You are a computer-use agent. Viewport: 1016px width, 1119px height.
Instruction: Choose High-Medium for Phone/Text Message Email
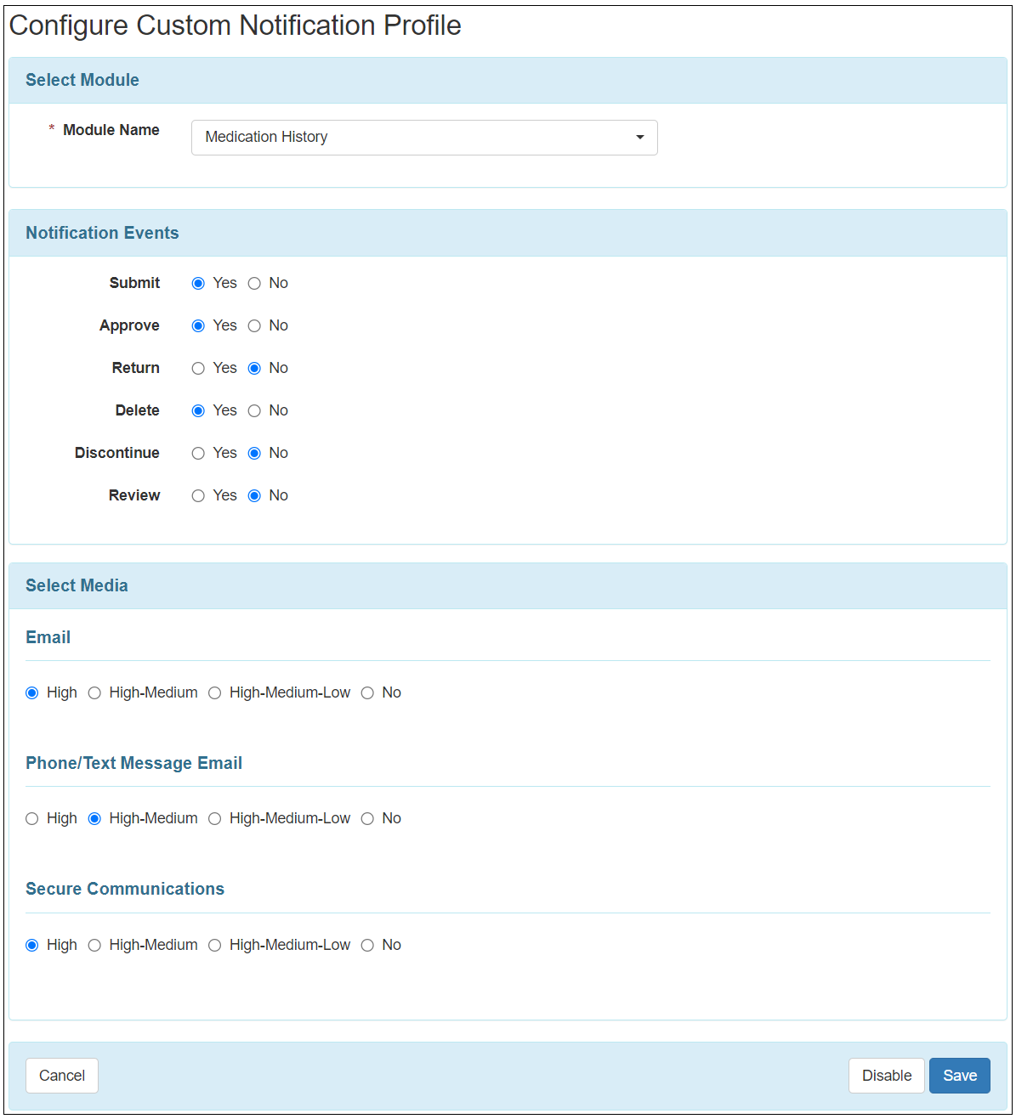[94, 819]
